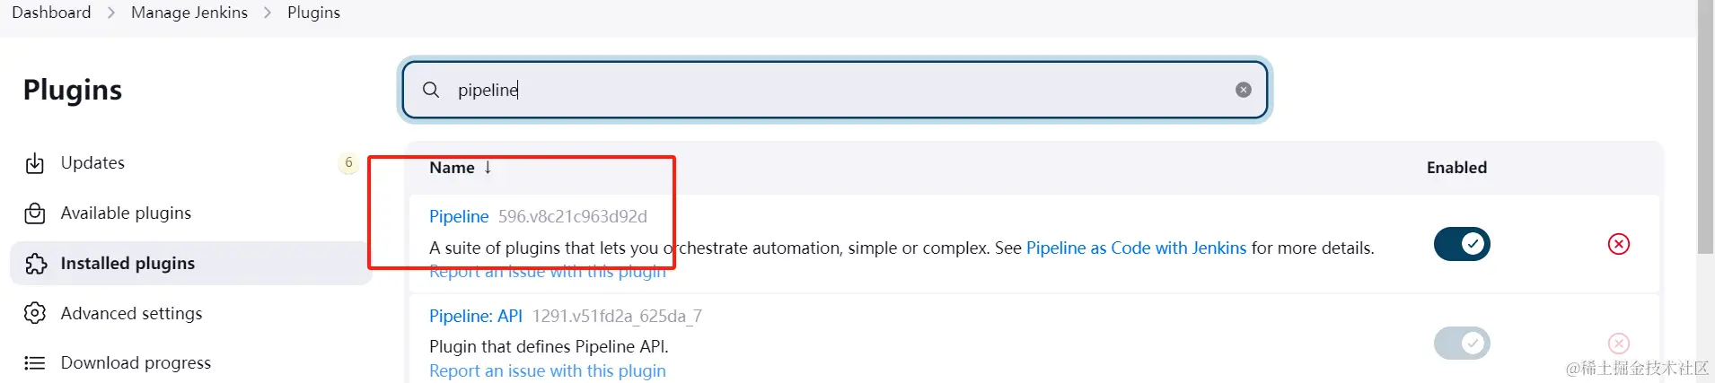
Task: Open the Pipeline as Code with Jenkins link
Action: [1136, 248]
